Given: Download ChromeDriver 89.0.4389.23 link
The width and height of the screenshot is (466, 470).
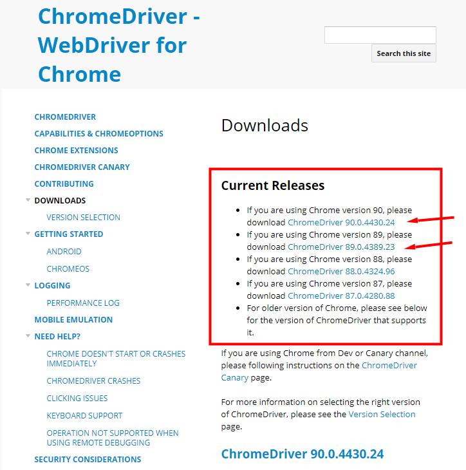Looking at the screenshot, I should coord(341,247).
